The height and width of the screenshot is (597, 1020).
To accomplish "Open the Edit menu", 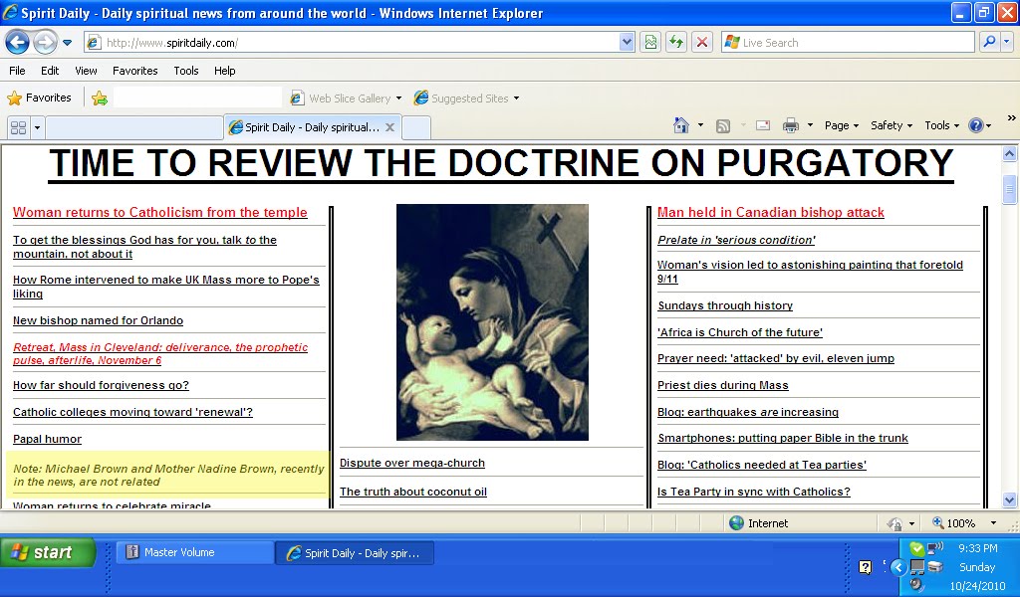I will pyautogui.click(x=50, y=71).
